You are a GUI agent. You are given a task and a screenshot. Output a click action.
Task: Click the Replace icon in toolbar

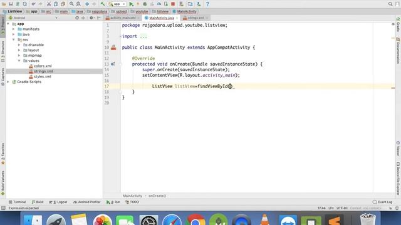pyautogui.click(x=78, y=4)
